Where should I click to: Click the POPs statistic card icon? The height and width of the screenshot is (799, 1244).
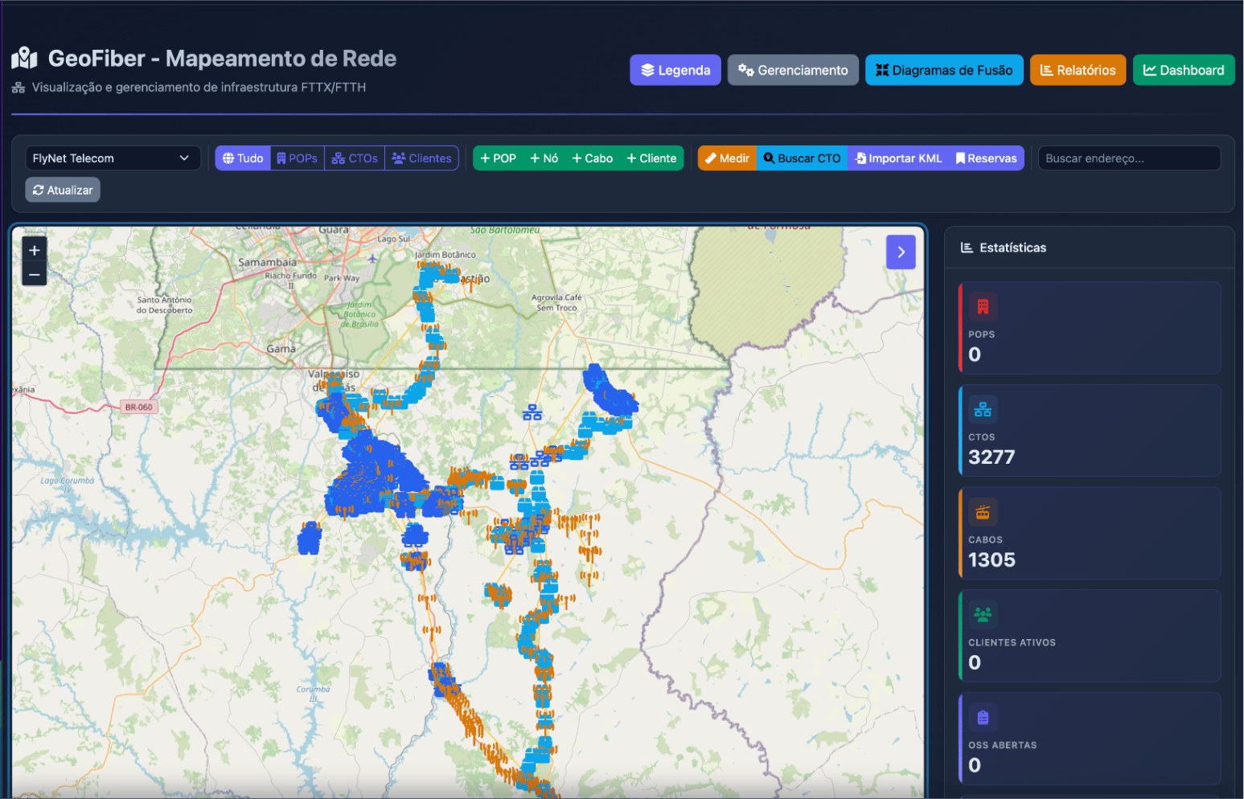coord(983,306)
